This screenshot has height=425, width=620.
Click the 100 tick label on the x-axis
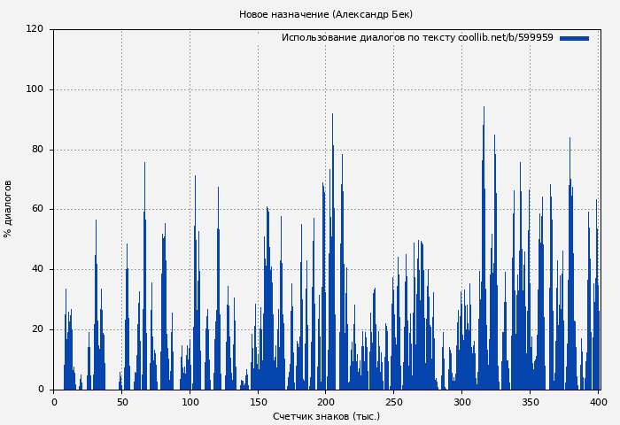pyautogui.click(x=190, y=402)
